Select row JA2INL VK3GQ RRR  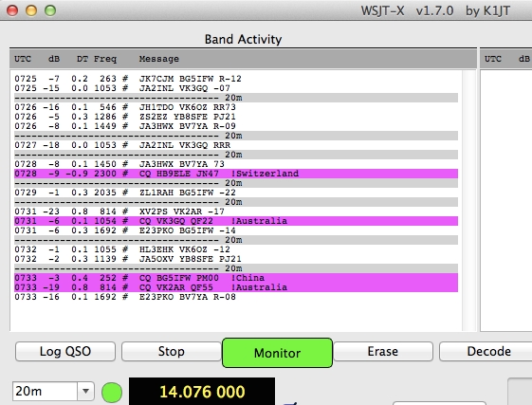click(236, 145)
